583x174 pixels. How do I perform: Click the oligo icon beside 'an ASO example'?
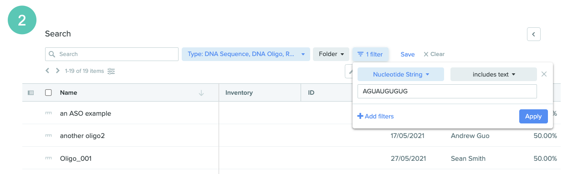click(48, 113)
